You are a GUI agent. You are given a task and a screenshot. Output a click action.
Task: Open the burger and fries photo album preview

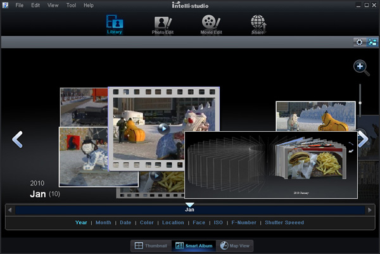click(270, 165)
